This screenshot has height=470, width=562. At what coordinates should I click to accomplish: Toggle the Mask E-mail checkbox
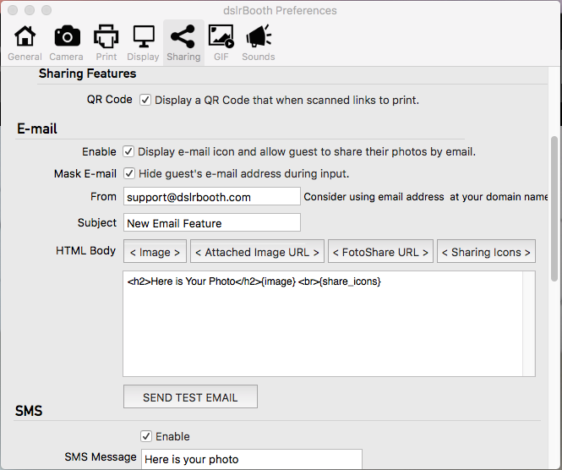(129, 173)
